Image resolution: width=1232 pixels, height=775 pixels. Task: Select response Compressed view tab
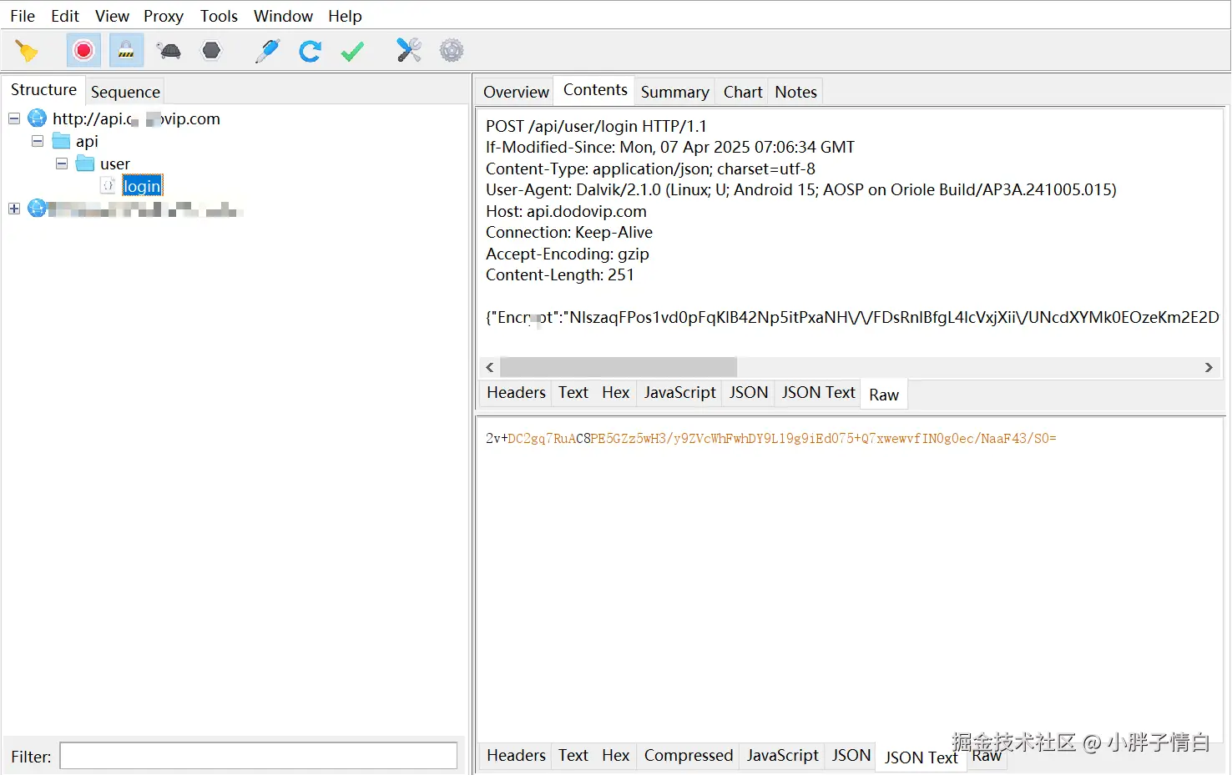(689, 755)
